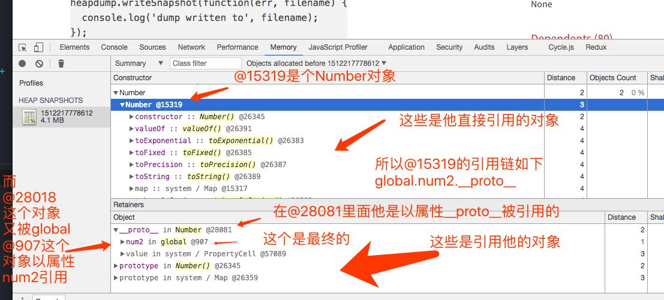Expand the valueOf() @26391 row
The height and width of the screenshot is (300, 664).
[132, 129]
